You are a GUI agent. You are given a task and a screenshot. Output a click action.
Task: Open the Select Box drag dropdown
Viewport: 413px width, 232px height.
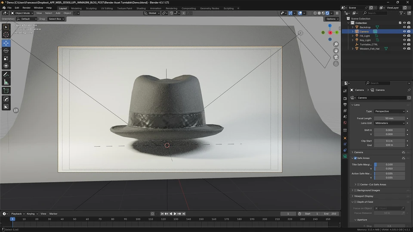tap(56, 19)
